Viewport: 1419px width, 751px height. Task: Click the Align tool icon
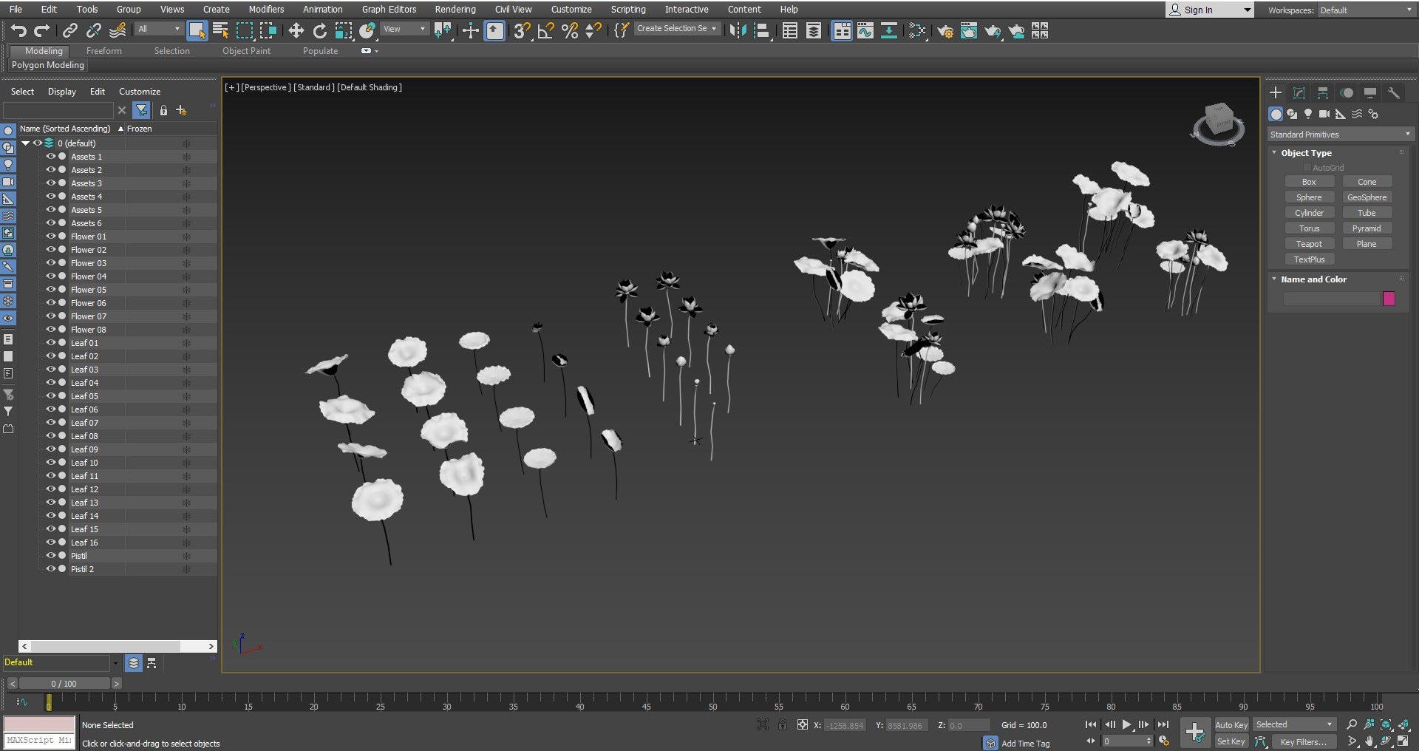(761, 30)
